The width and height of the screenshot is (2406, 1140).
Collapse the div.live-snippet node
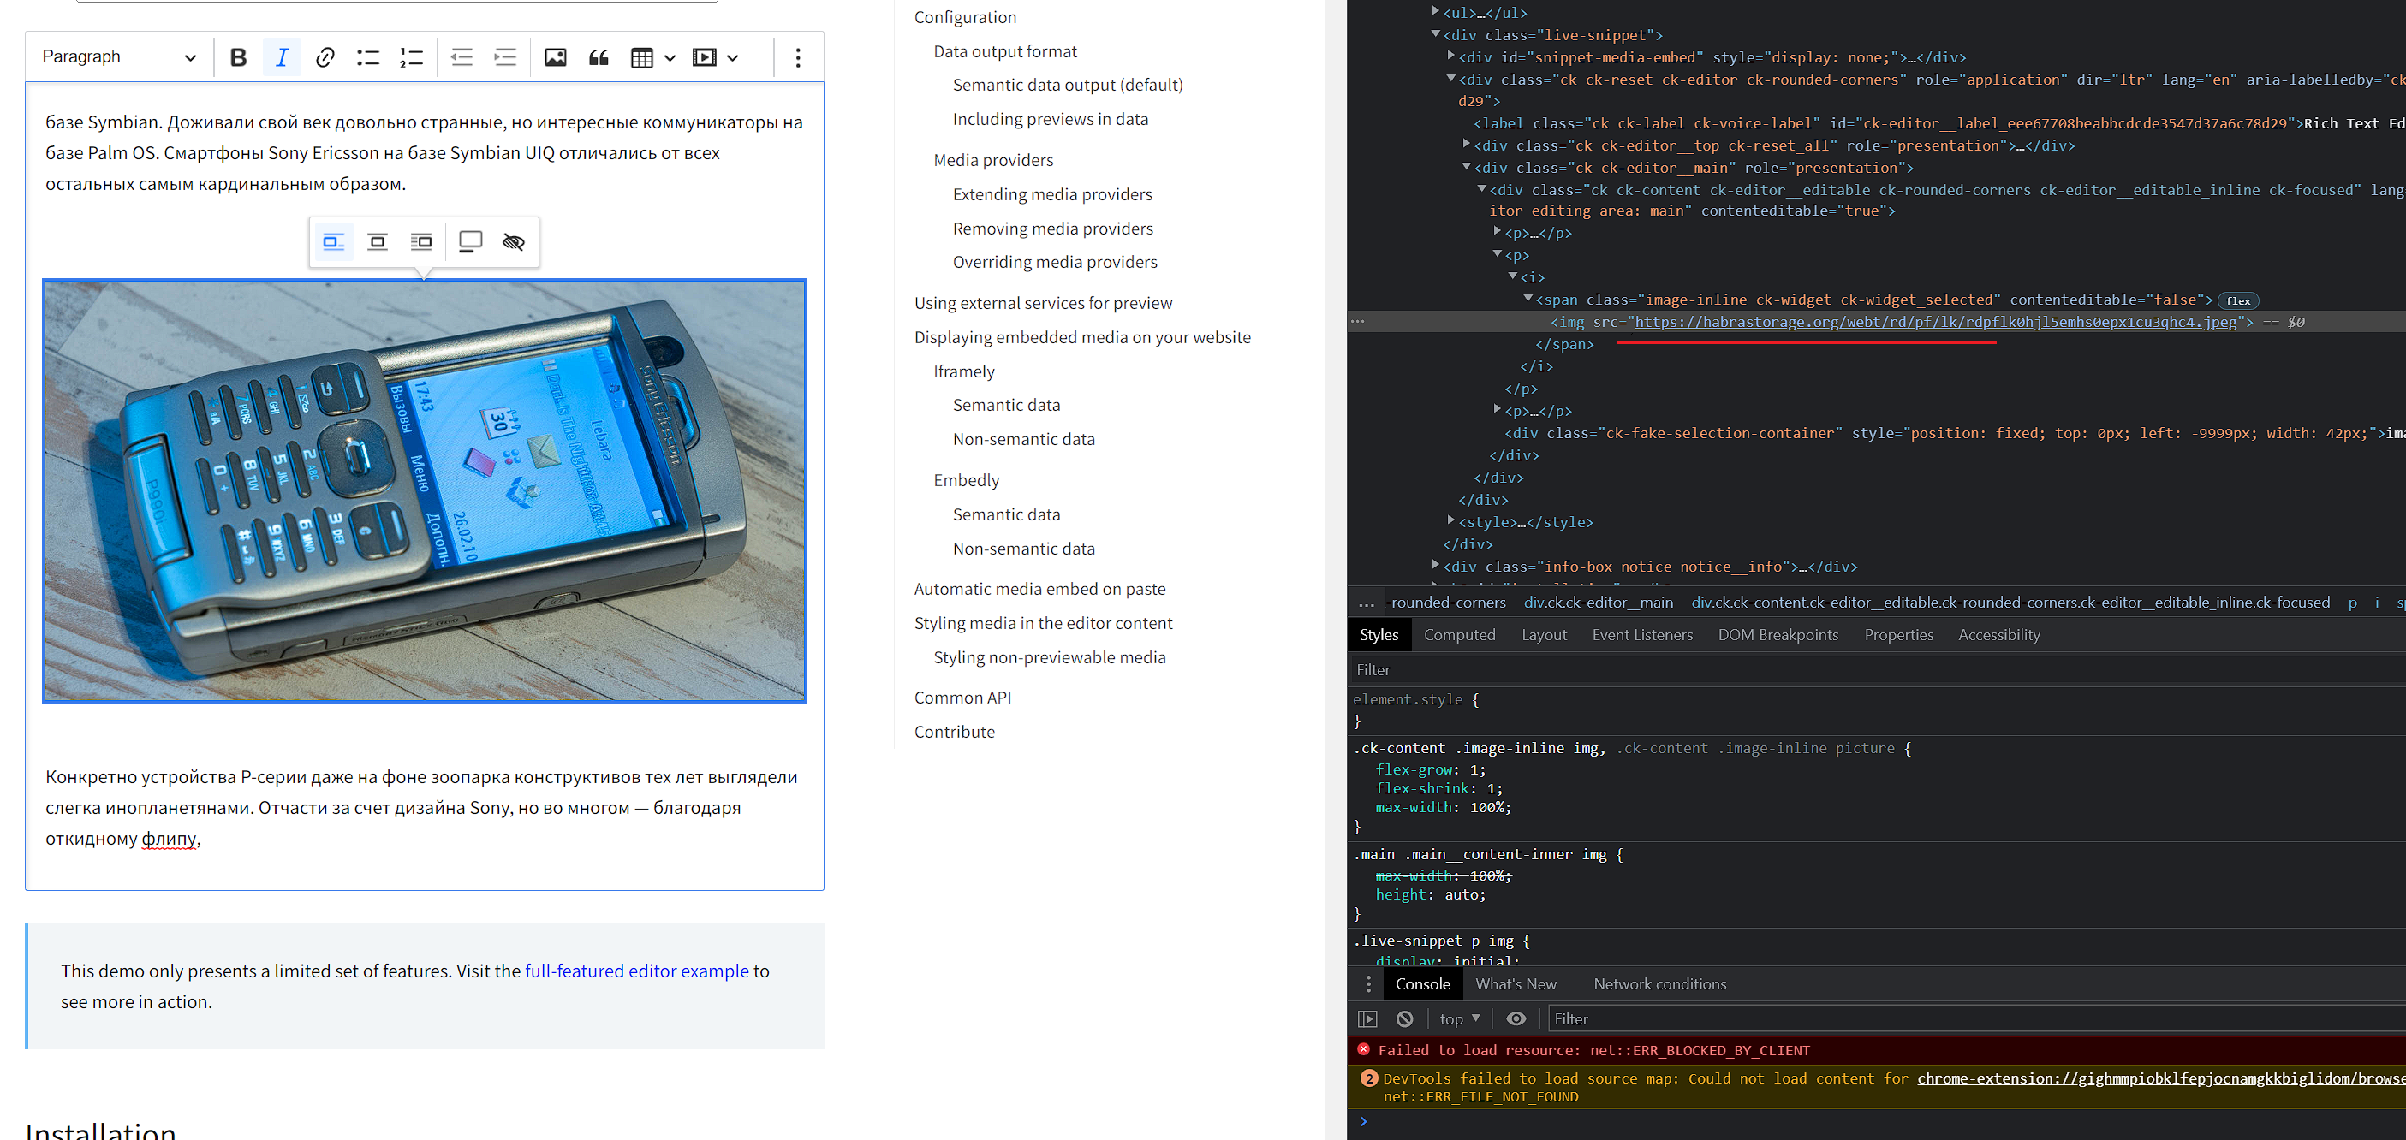[1436, 34]
